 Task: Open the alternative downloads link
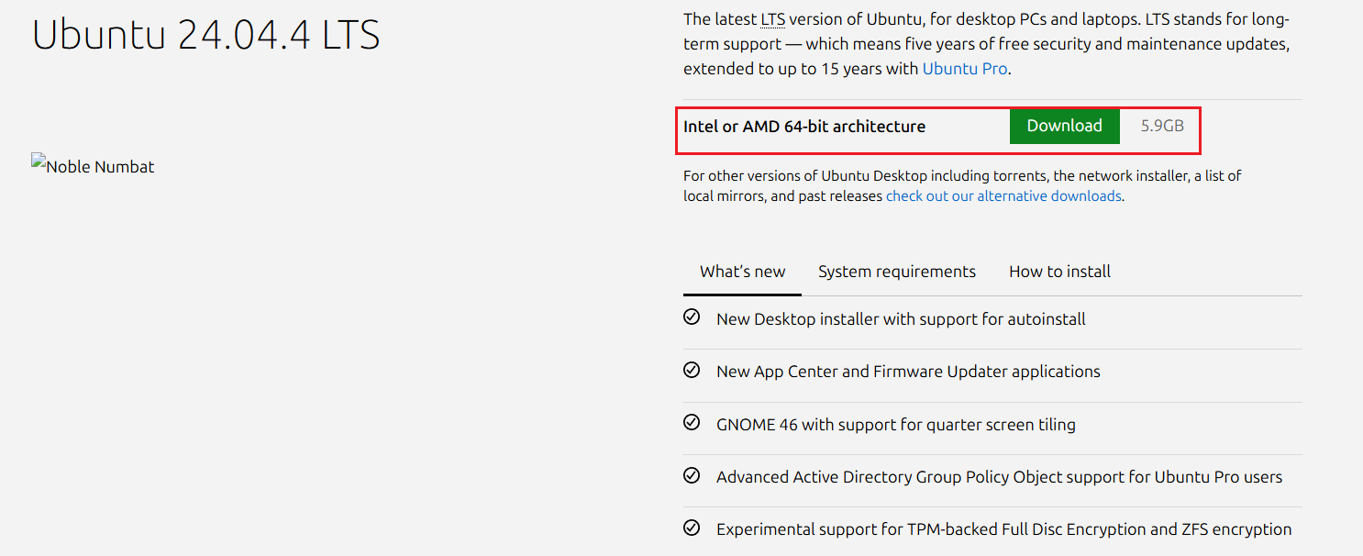point(1003,196)
